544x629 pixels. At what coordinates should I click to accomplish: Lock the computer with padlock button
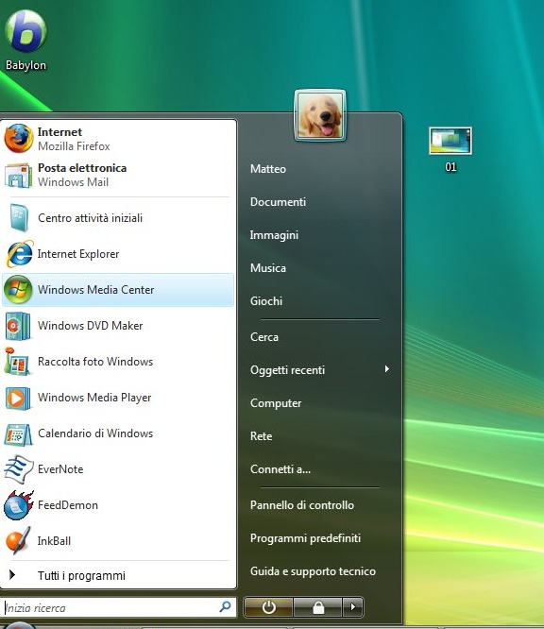point(318,607)
